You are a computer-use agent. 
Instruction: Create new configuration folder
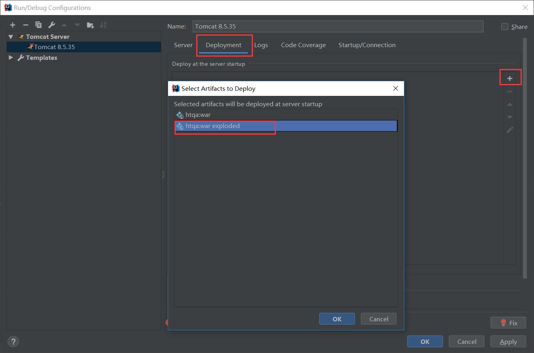click(x=90, y=25)
